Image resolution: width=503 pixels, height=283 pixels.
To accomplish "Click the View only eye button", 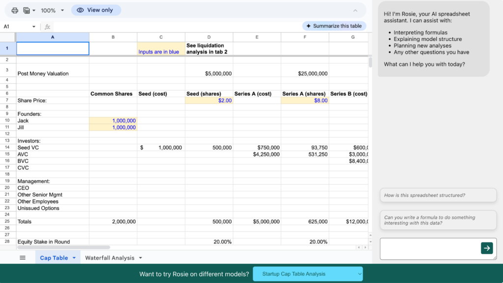I will tap(96, 10).
